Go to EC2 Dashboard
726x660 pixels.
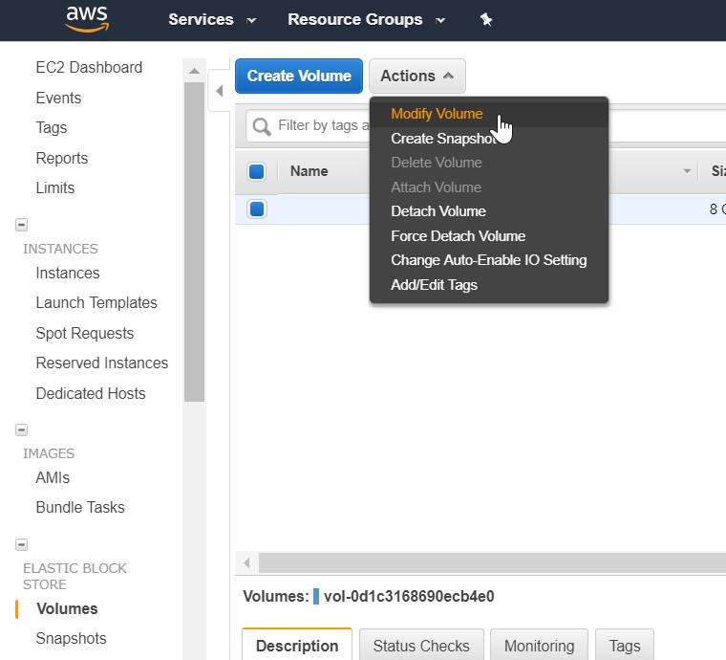89,68
